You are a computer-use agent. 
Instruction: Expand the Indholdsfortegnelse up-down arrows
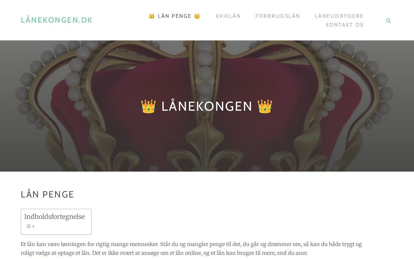(33, 226)
